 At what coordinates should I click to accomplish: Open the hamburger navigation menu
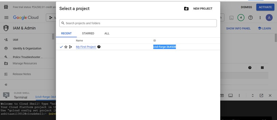click(x=6, y=18)
